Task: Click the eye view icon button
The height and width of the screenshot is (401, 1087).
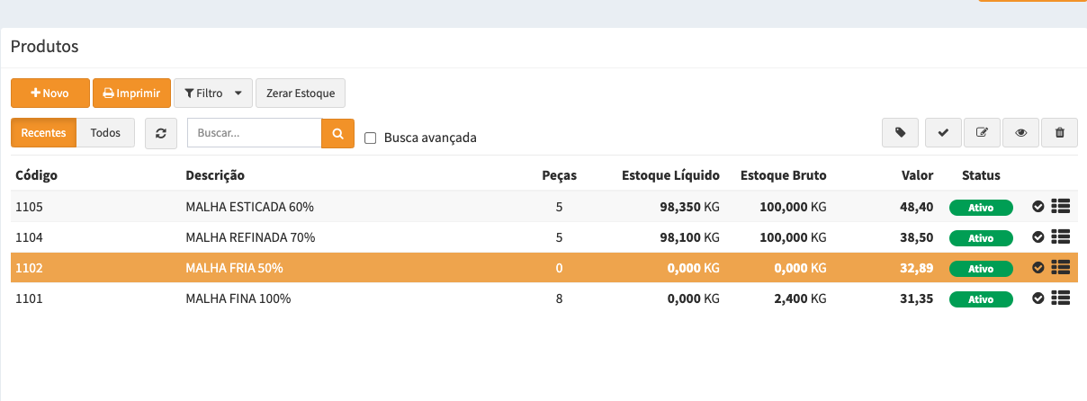Action: (1020, 133)
